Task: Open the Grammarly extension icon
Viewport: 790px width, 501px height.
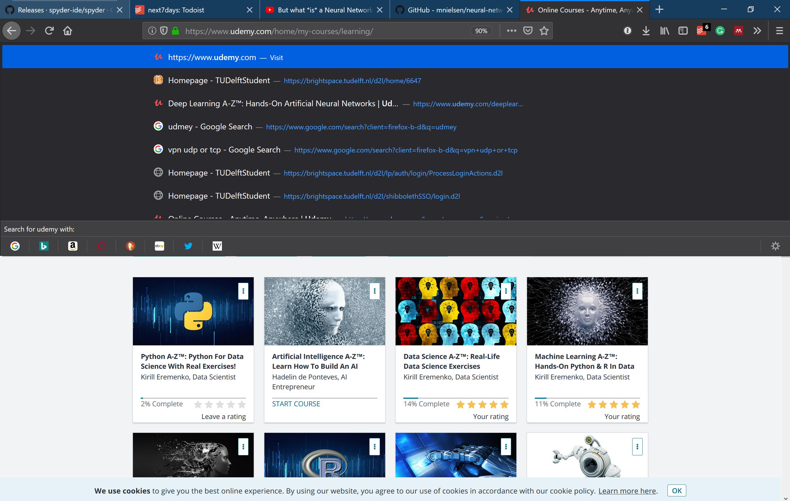Action: (x=720, y=31)
